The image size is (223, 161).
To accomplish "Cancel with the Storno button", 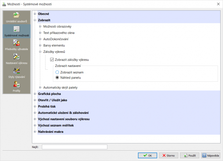I will (168, 155).
